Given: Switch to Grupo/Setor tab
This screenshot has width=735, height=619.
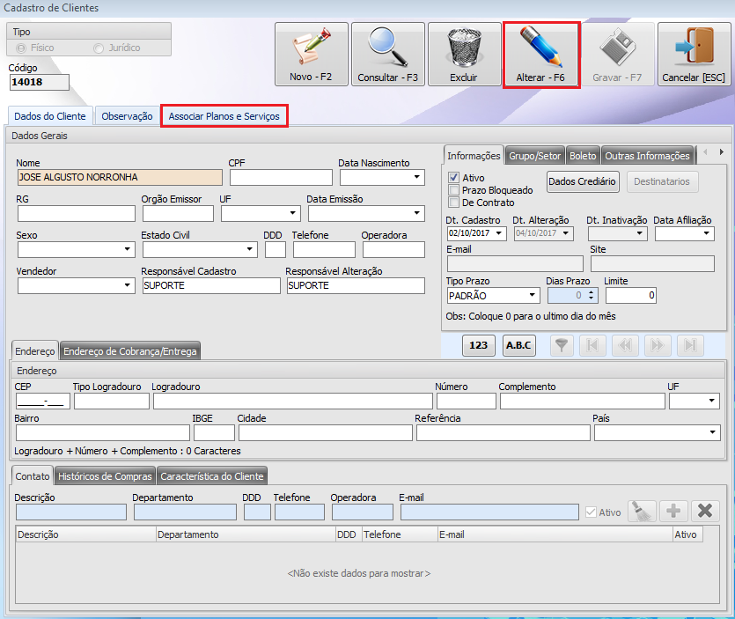Looking at the screenshot, I should click(x=535, y=156).
